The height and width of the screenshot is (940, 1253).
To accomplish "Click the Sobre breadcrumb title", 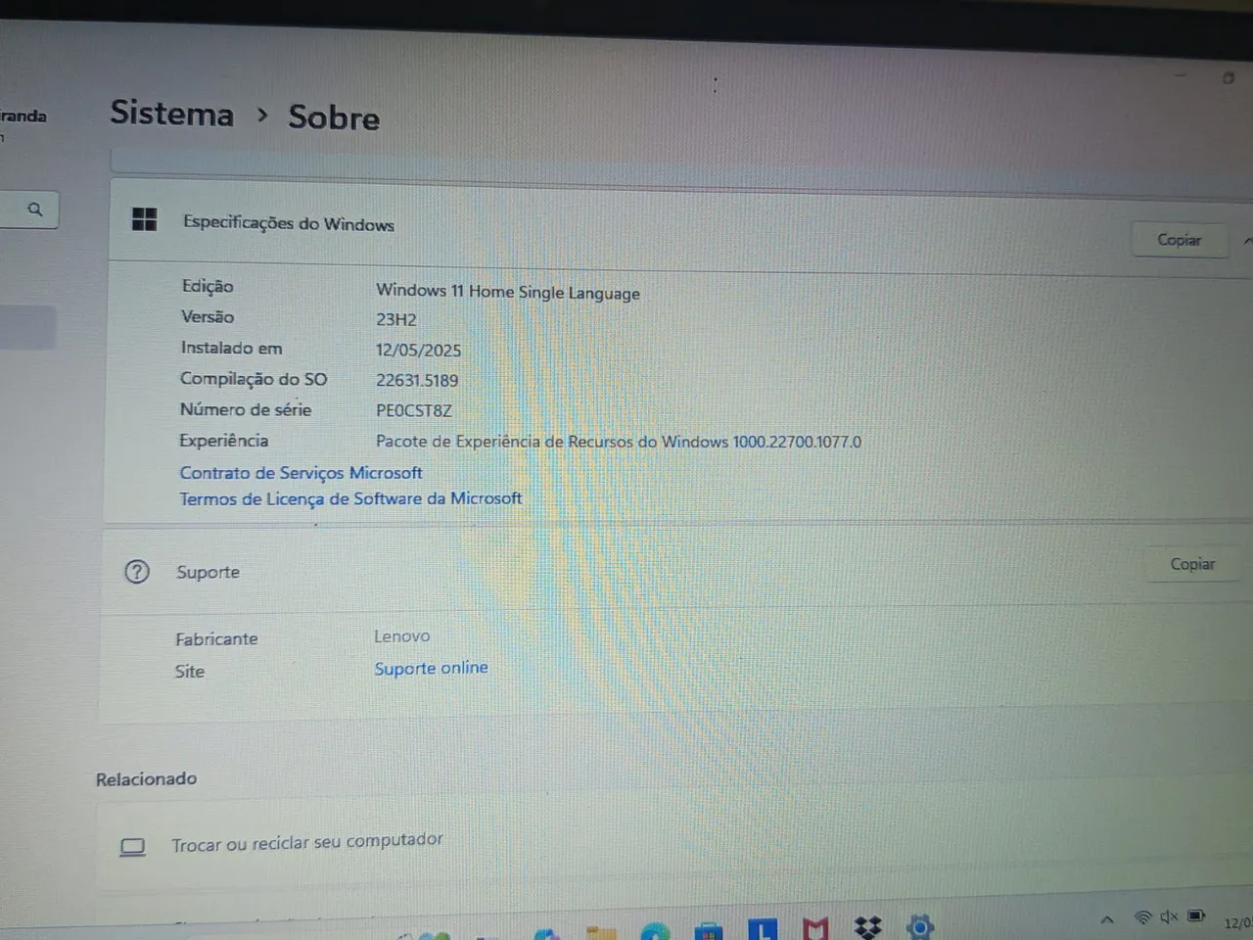I will pos(334,117).
